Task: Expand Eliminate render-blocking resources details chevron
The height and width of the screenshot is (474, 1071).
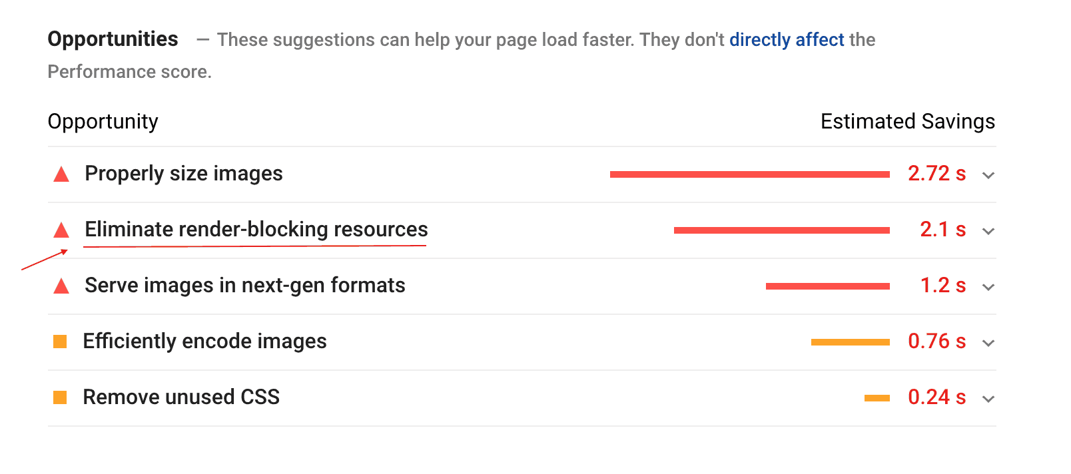Action: pyautogui.click(x=988, y=231)
